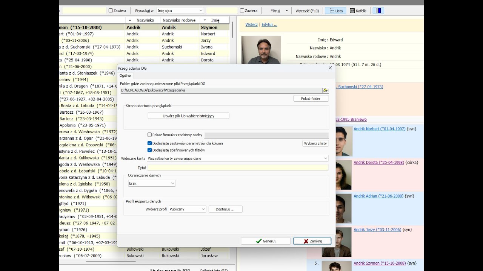483x271 pixels.
Task: Click the yellow search field after Imię ojca
Action: pyautogui.click(x=222, y=11)
